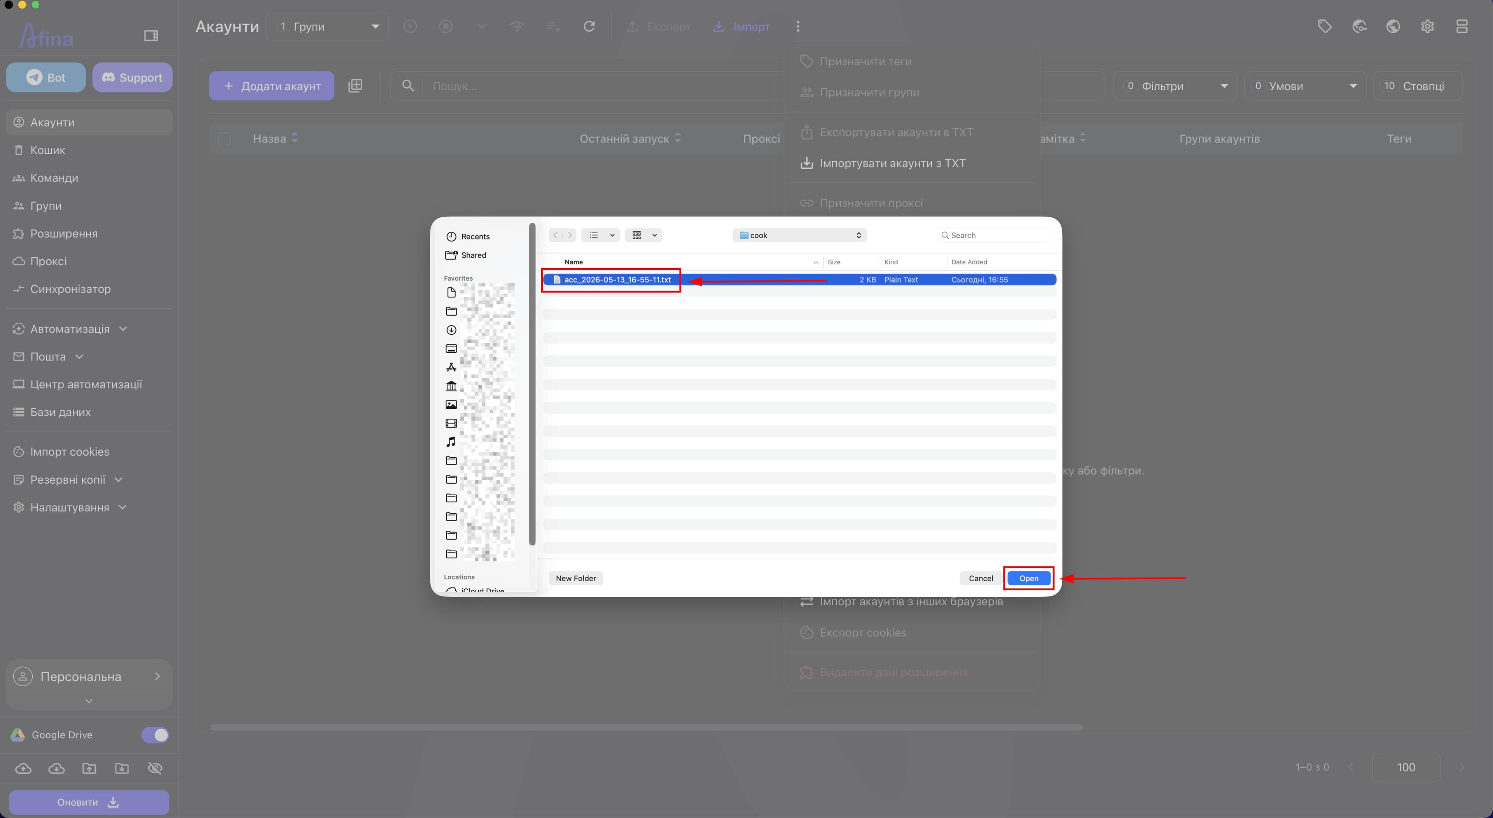
Task: Click the stop icon in the top toolbar
Action: pos(446,27)
